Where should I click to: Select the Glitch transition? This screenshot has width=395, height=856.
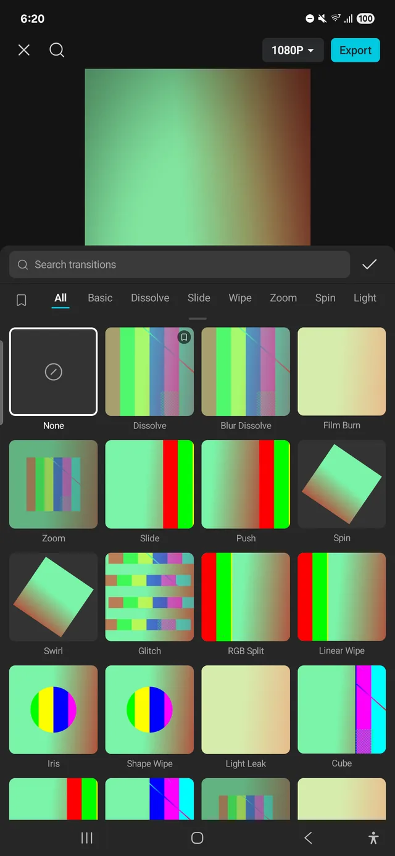click(149, 597)
